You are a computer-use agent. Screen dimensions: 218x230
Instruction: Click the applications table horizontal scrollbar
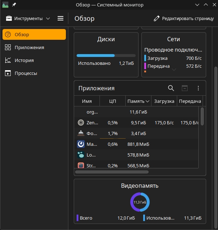click(112, 172)
